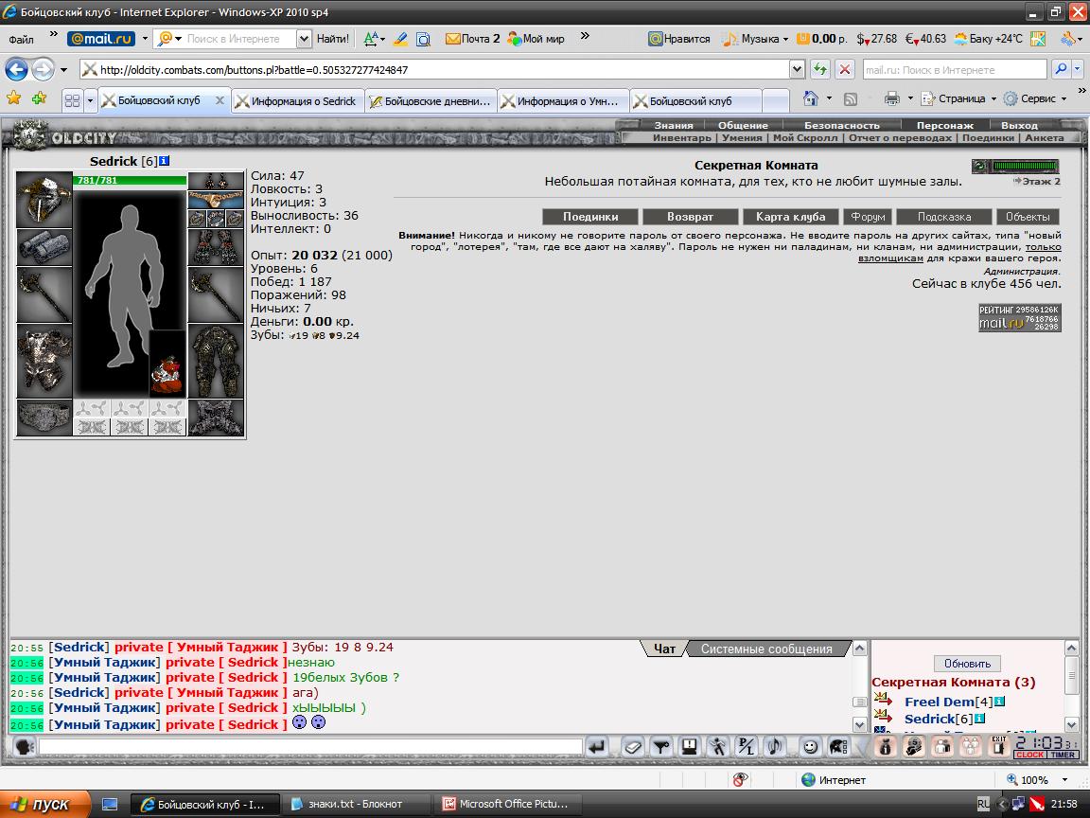Open info icon next to Sedrick [6] heading
The width and height of the screenshot is (1090, 818).
pyautogui.click(x=164, y=161)
